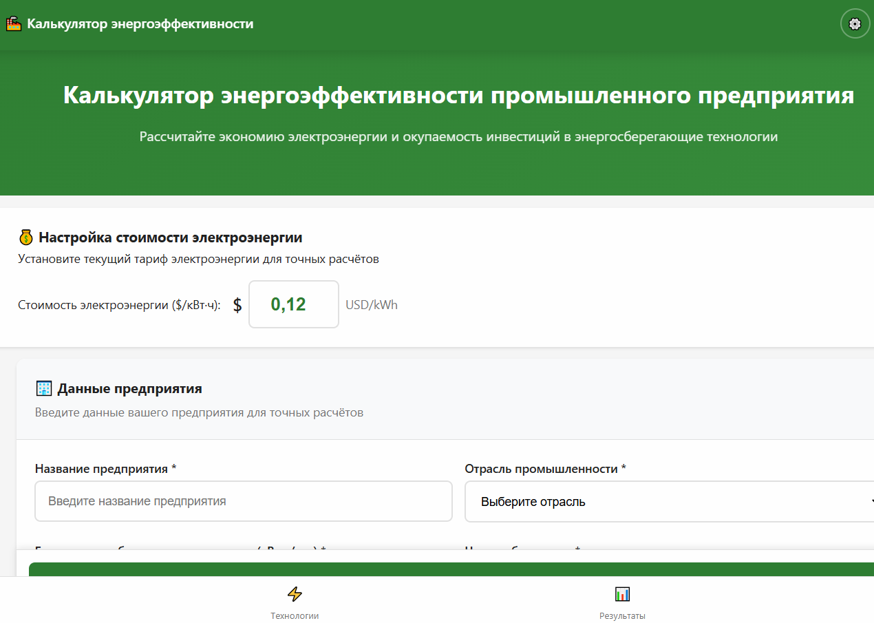Focus the electricity cost field showing 0,12
The height and width of the screenshot is (623, 874).
point(293,304)
